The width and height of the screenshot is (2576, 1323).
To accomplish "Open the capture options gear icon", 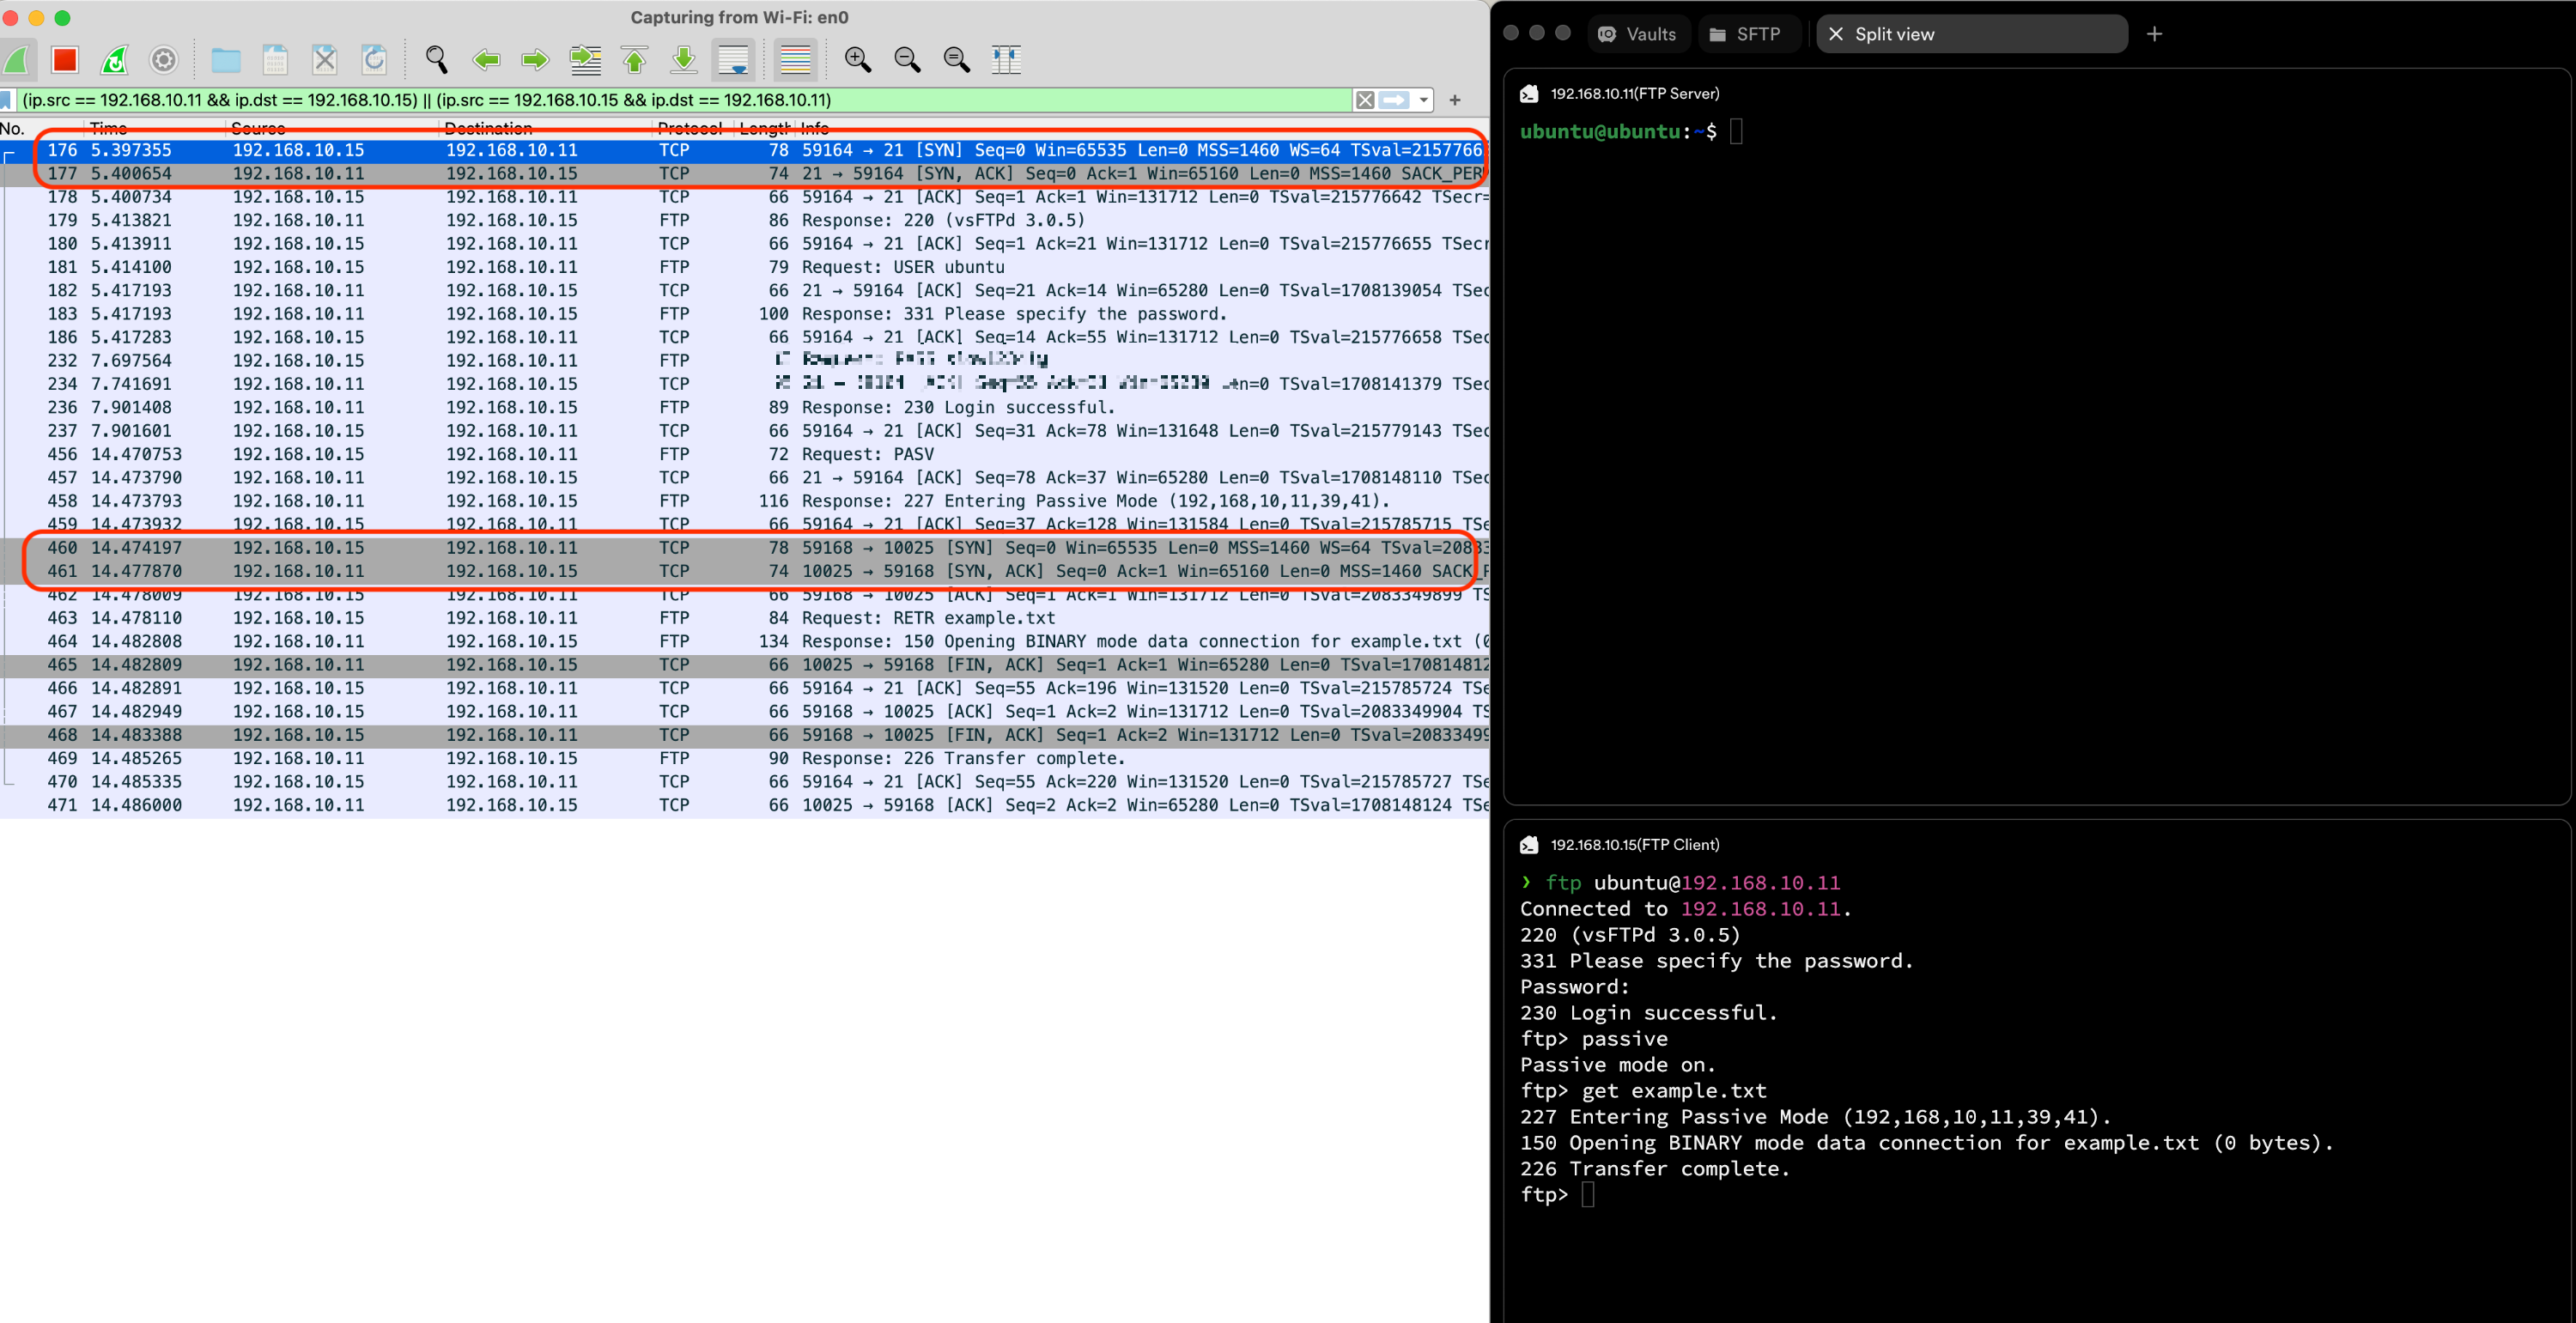I will click(x=164, y=60).
